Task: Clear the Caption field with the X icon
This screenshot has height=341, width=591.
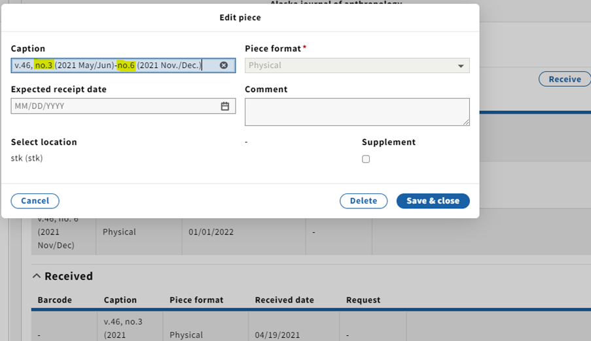Action: [224, 65]
